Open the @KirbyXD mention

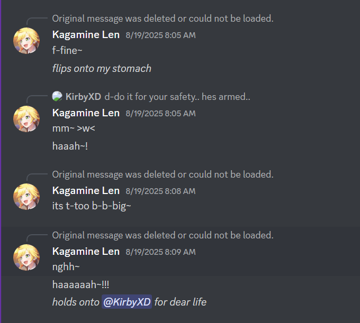pos(127,302)
